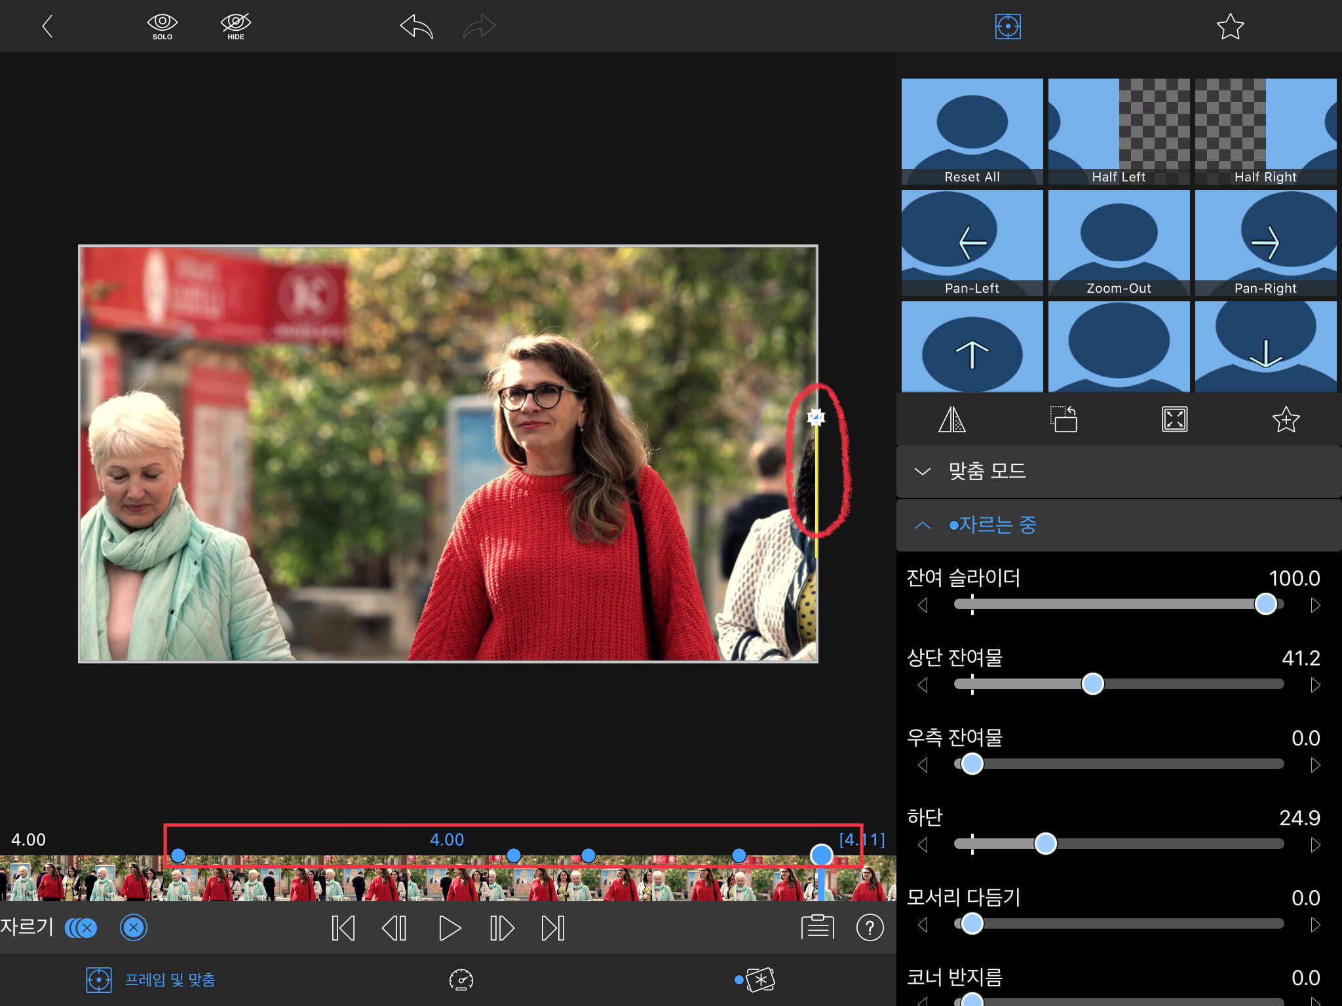
Task: Go back using top-left chevron
Action: coord(47,27)
